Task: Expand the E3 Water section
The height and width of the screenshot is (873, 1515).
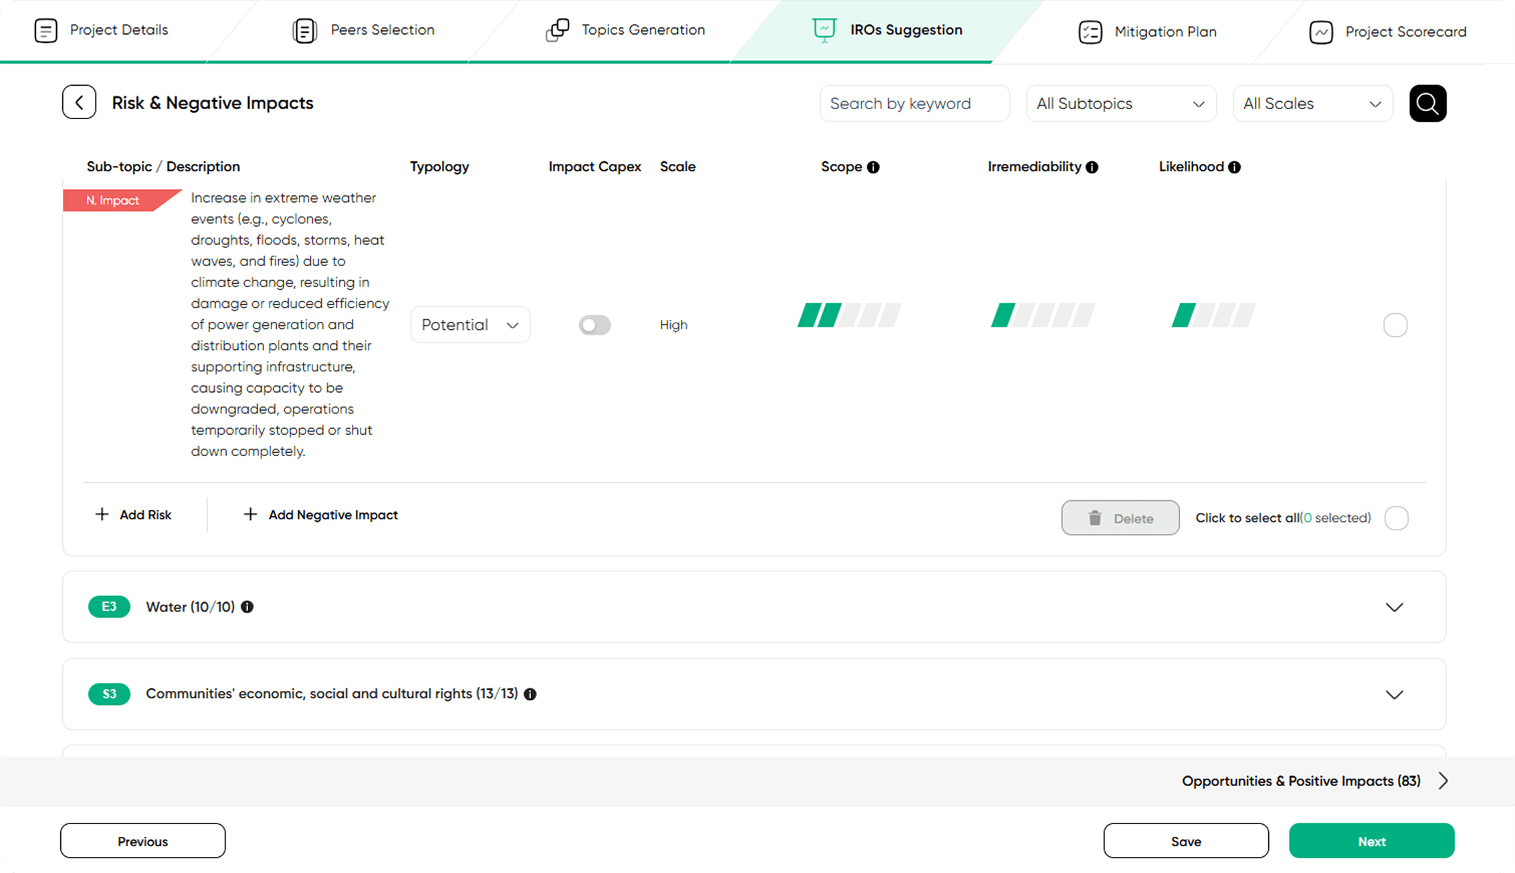Action: point(1393,607)
